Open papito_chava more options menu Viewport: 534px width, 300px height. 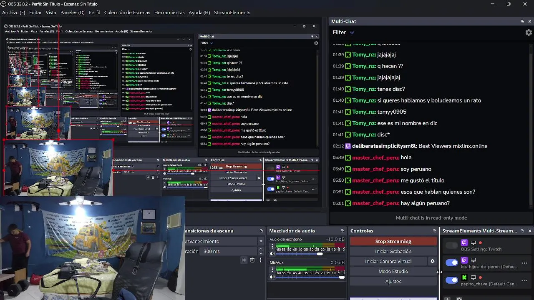(524, 280)
